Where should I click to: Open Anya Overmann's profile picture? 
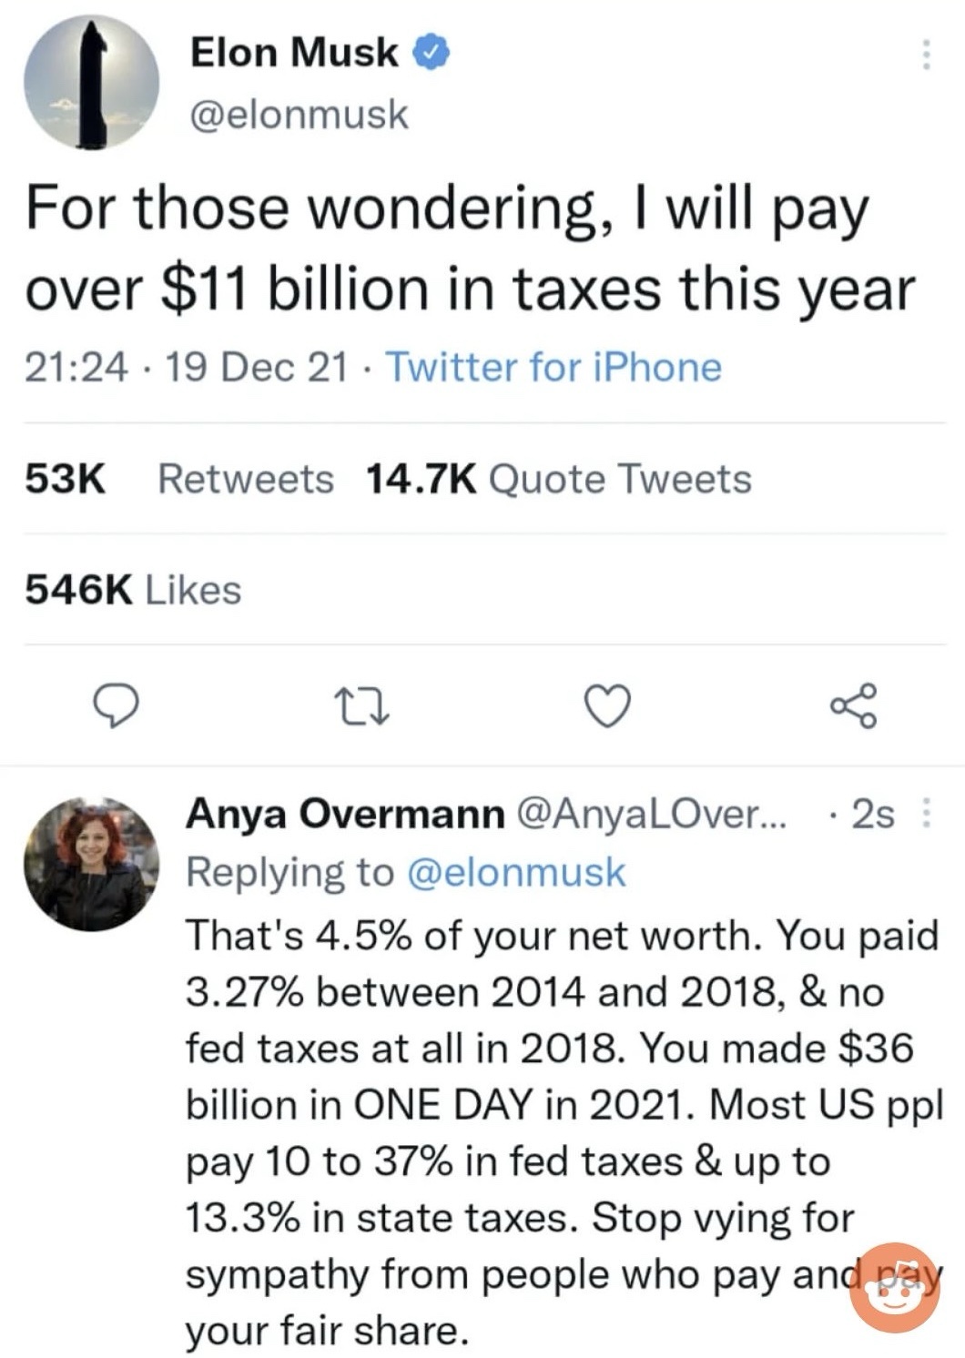[91, 863]
